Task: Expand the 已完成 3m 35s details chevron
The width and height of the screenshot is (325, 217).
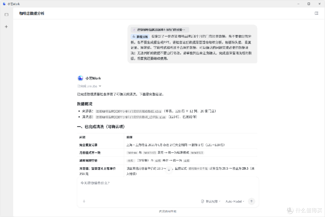Action: click(x=100, y=86)
